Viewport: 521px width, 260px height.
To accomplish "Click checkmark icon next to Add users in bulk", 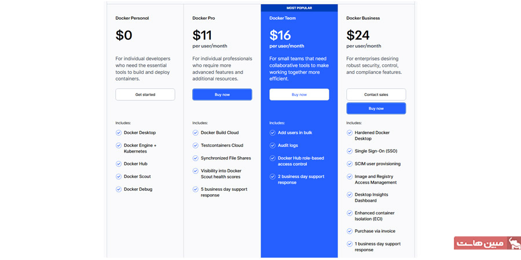I will 273,133.
